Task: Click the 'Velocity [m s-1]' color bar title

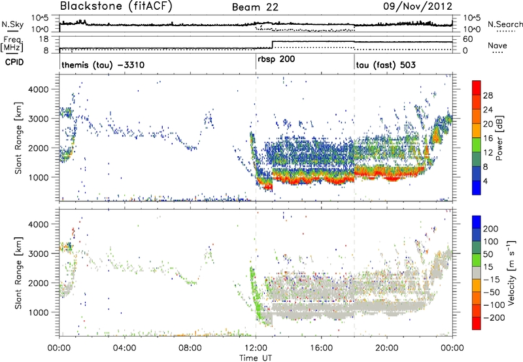Action: [x=511, y=272]
